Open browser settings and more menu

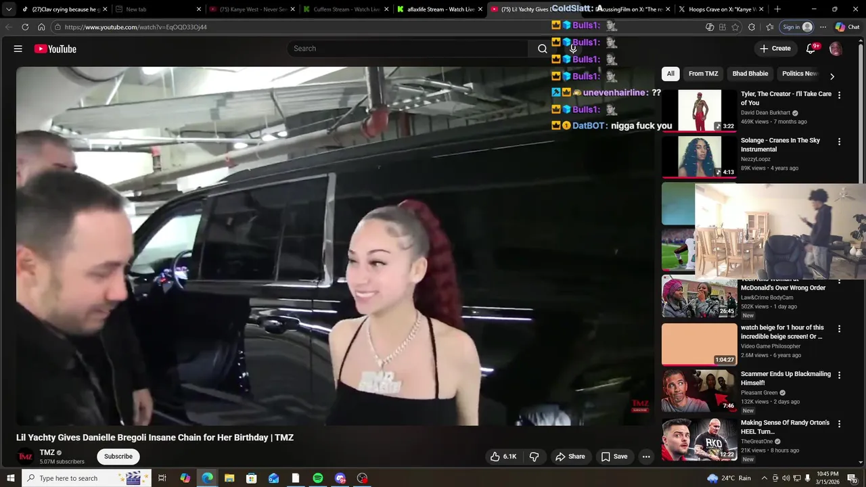tap(823, 27)
